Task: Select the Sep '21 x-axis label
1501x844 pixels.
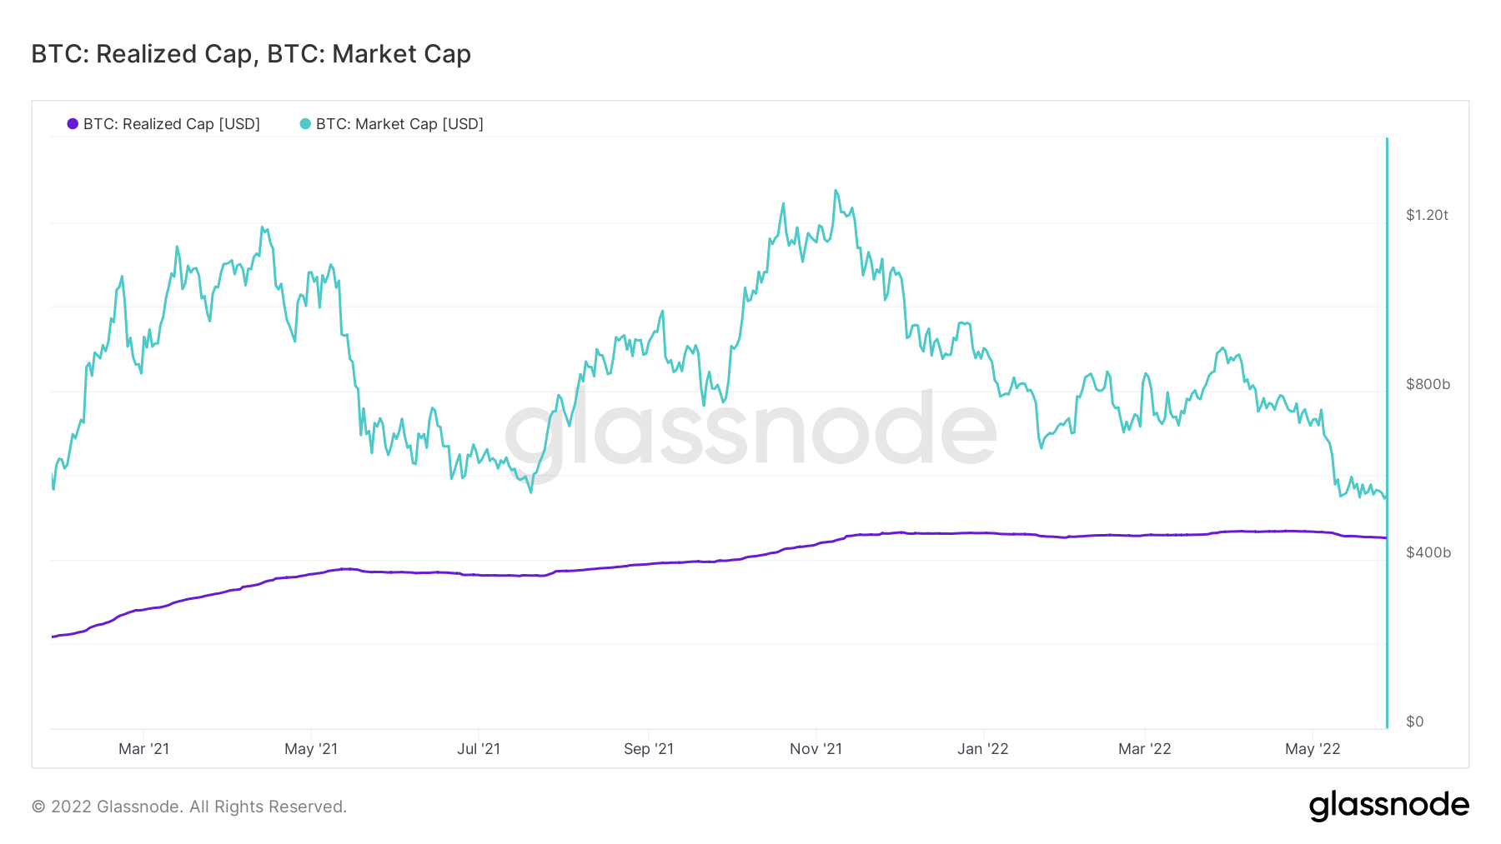Action: (x=649, y=749)
